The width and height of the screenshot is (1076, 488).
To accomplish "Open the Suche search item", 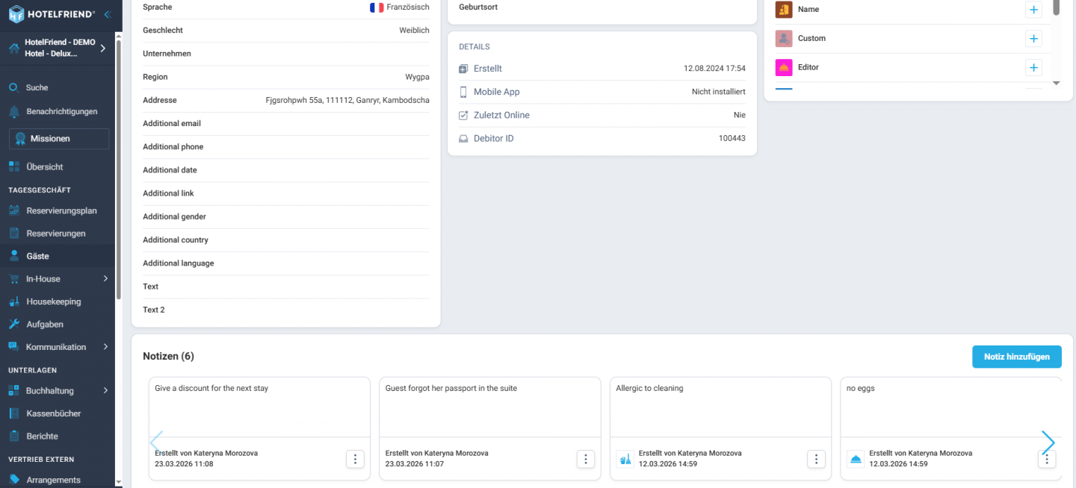I will pyautogui.click(x=37, y=87).
